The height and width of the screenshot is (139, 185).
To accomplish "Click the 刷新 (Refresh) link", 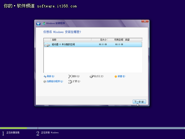I will (51, 76).
